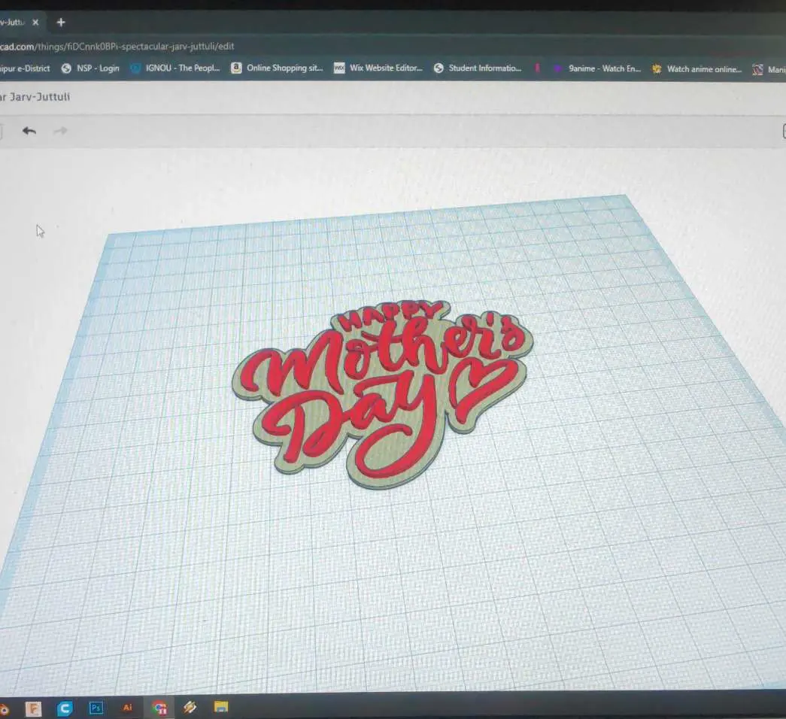Open the Online Shopping sit... bookmark
This screenshot has height=719, width=786.
point(277,68)
